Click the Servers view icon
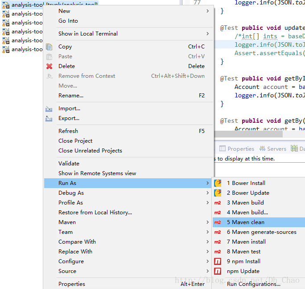305x289 pixels. 262,149
